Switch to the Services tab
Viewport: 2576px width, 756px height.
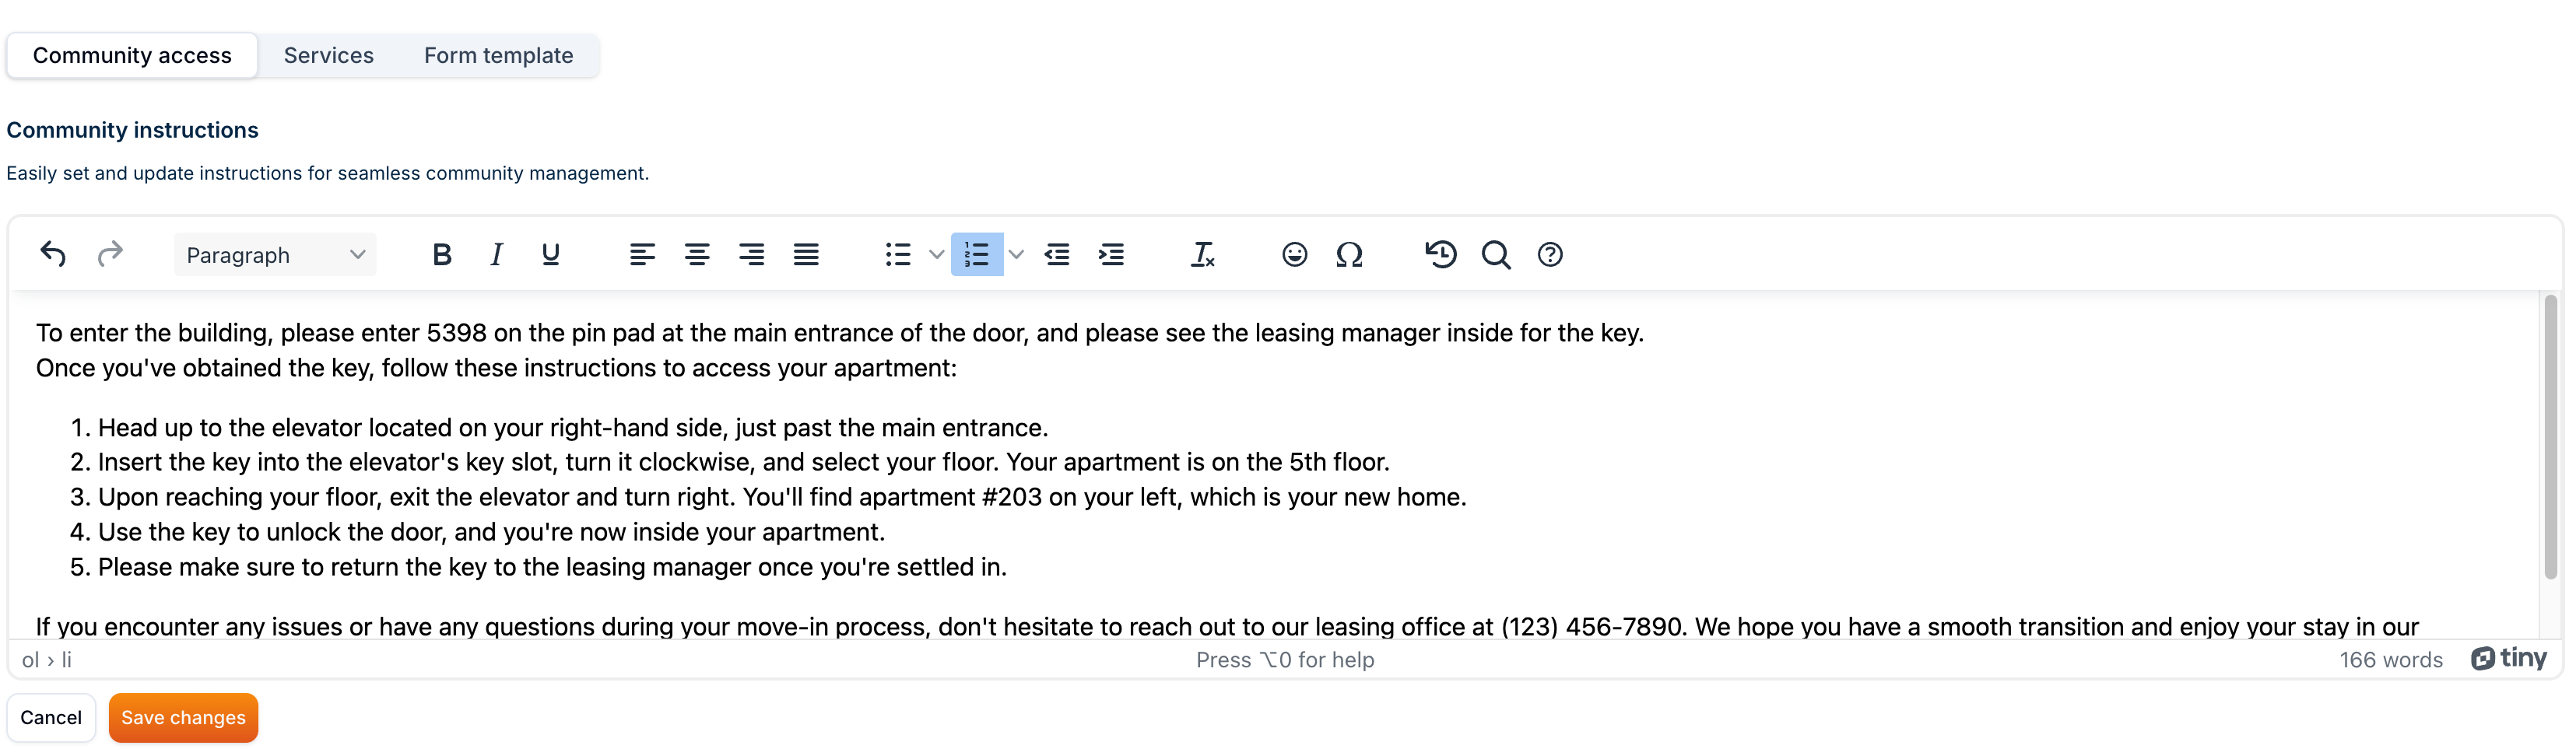pos(328,55)
